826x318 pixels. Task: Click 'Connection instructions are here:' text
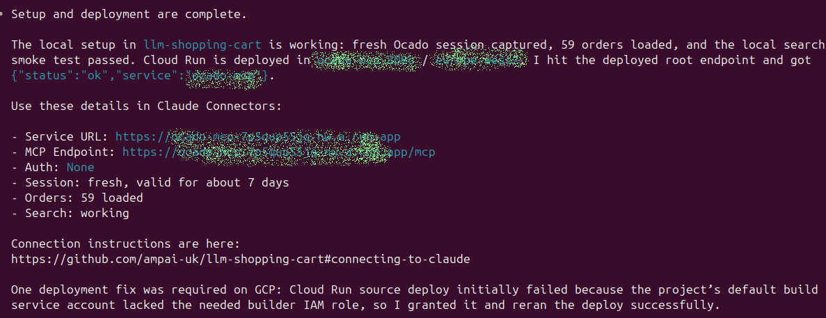pyautogui.click(x=125, y=244)
